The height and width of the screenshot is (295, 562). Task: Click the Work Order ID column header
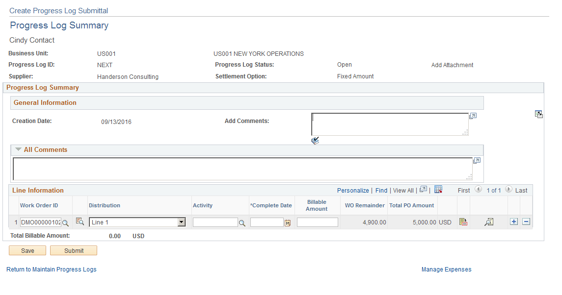[x=39, y=205]
